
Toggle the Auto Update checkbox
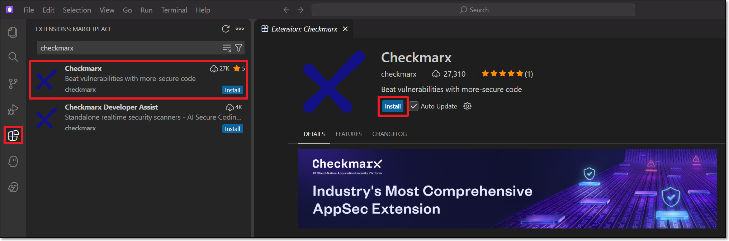(414, 106)
